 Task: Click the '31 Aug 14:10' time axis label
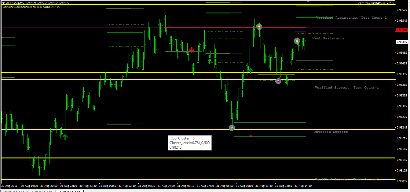[303, 186]
